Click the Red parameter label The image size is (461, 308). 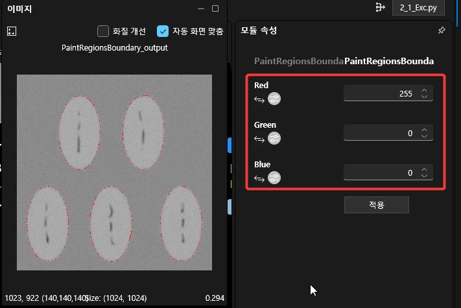(x=261, y=85)
